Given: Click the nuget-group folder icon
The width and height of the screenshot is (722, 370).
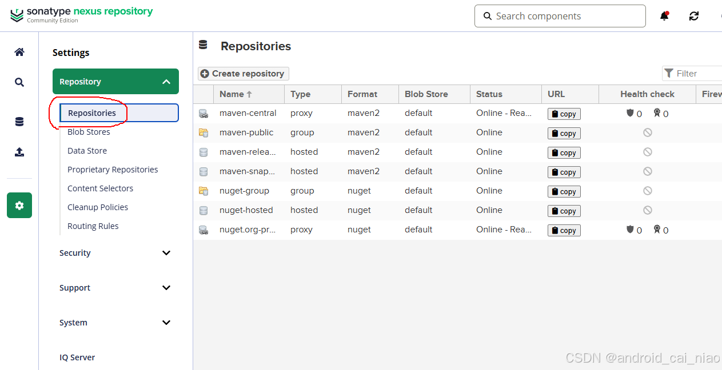Looking at the screenshot, I should tap(204, 191).
